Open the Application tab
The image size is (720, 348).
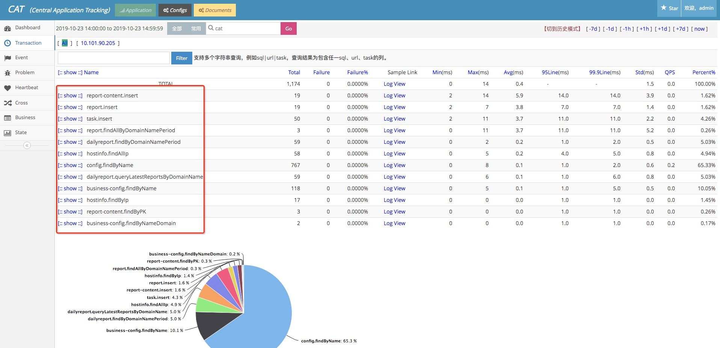(135, 10)
